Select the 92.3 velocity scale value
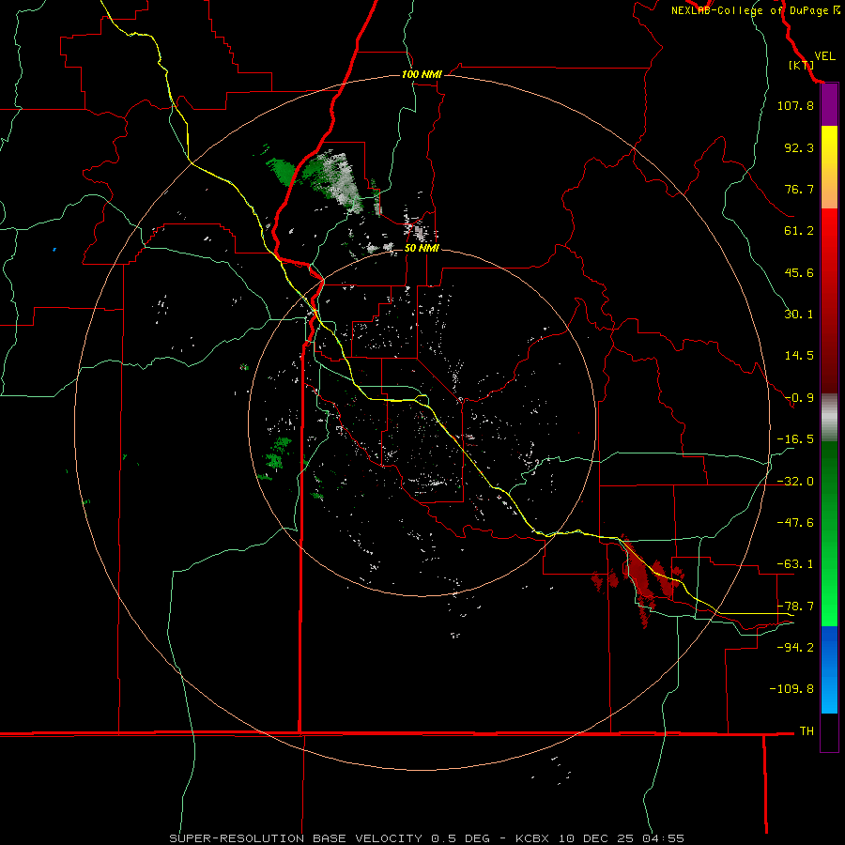 click(x=799, y=147)
